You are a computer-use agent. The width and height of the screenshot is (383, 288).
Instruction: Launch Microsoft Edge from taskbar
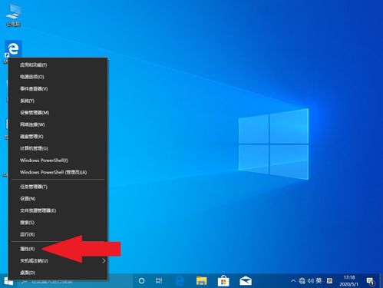[x=180, y=281]
